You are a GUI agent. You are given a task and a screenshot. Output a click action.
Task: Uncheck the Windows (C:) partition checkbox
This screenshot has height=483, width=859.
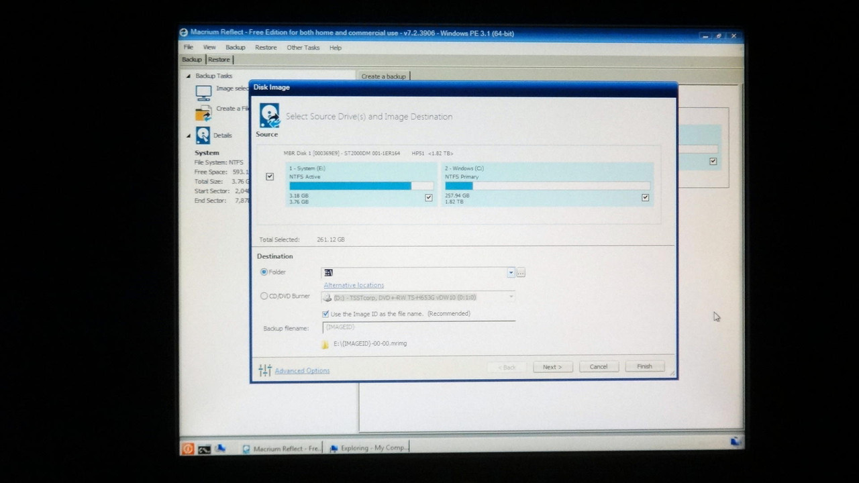click(645, 198)
